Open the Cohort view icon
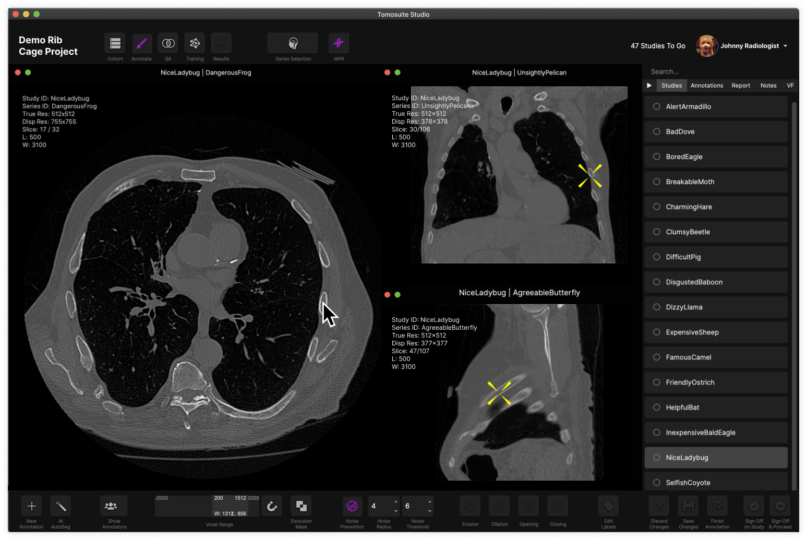The height and width of the screenshot is (540, 807). pyautogui.click(x=115, y=43)
